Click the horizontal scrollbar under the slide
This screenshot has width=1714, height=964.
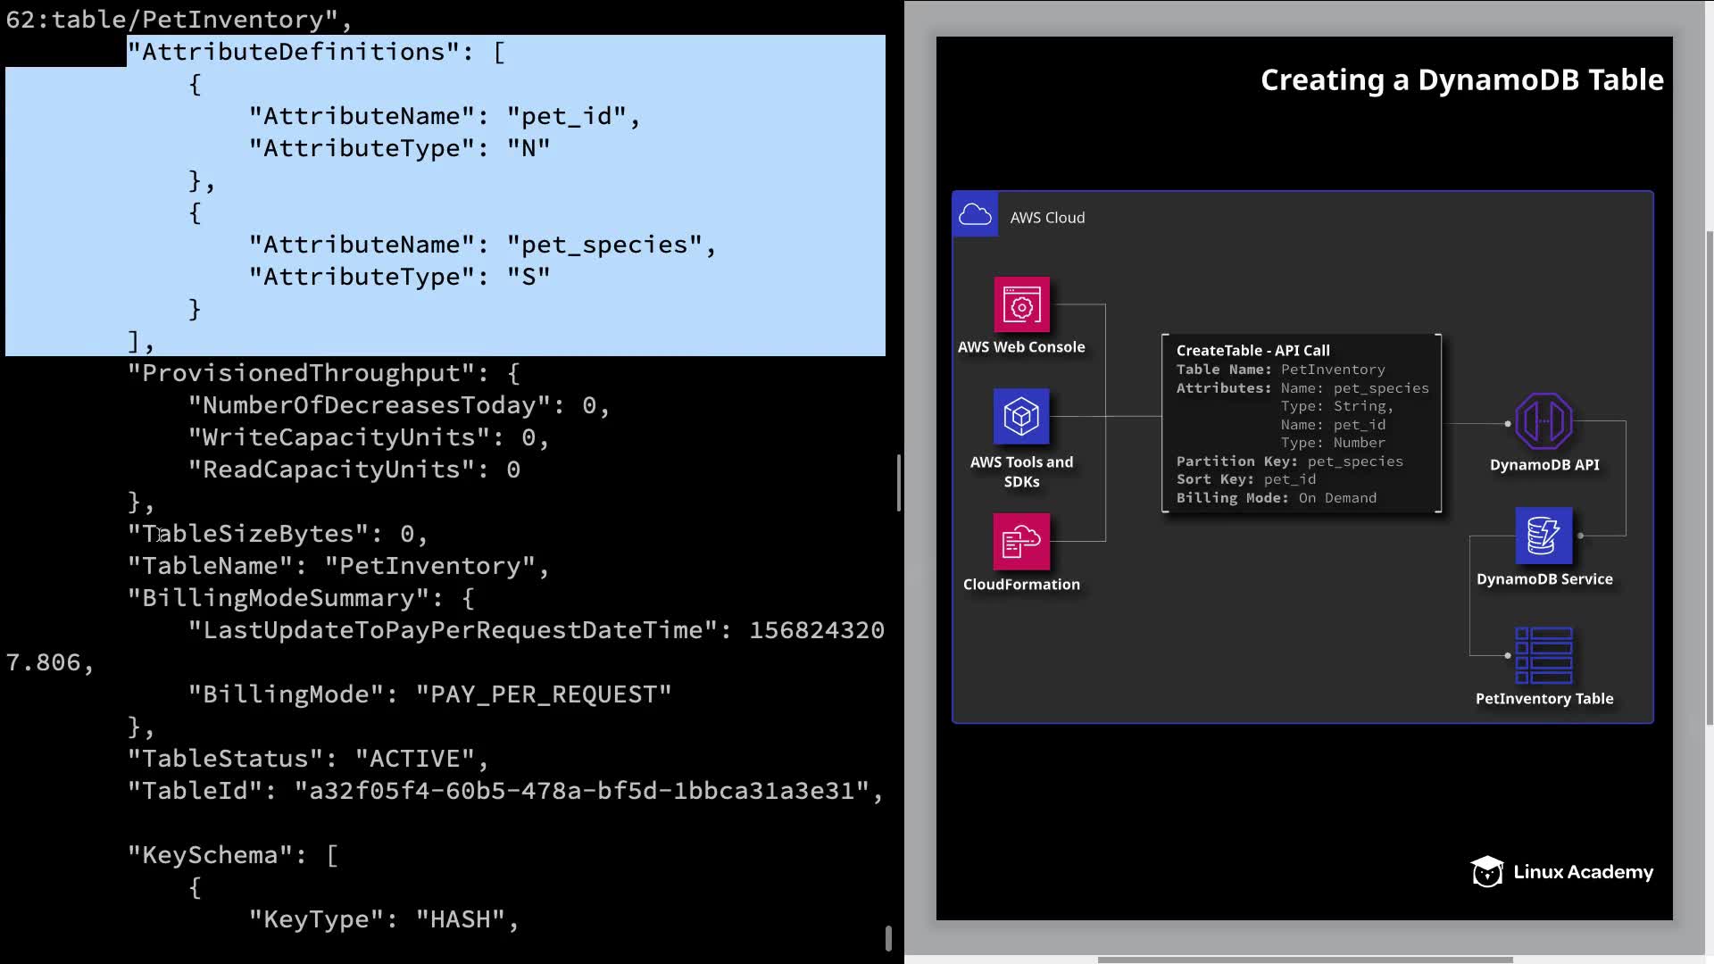click(x=1303, y=960)
